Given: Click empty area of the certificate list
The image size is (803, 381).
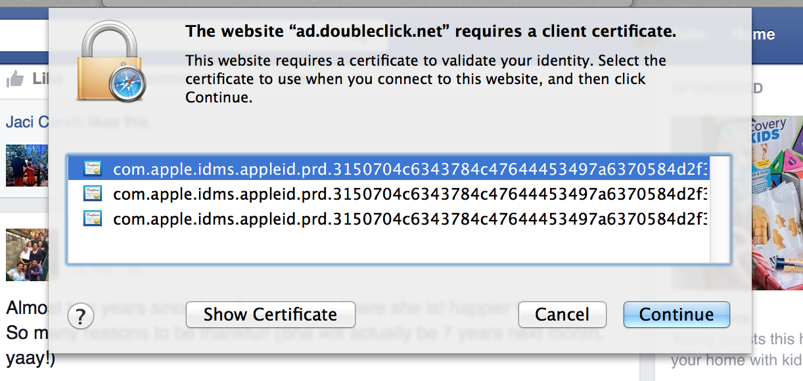Looking at the screenshot, I should 388,246.
